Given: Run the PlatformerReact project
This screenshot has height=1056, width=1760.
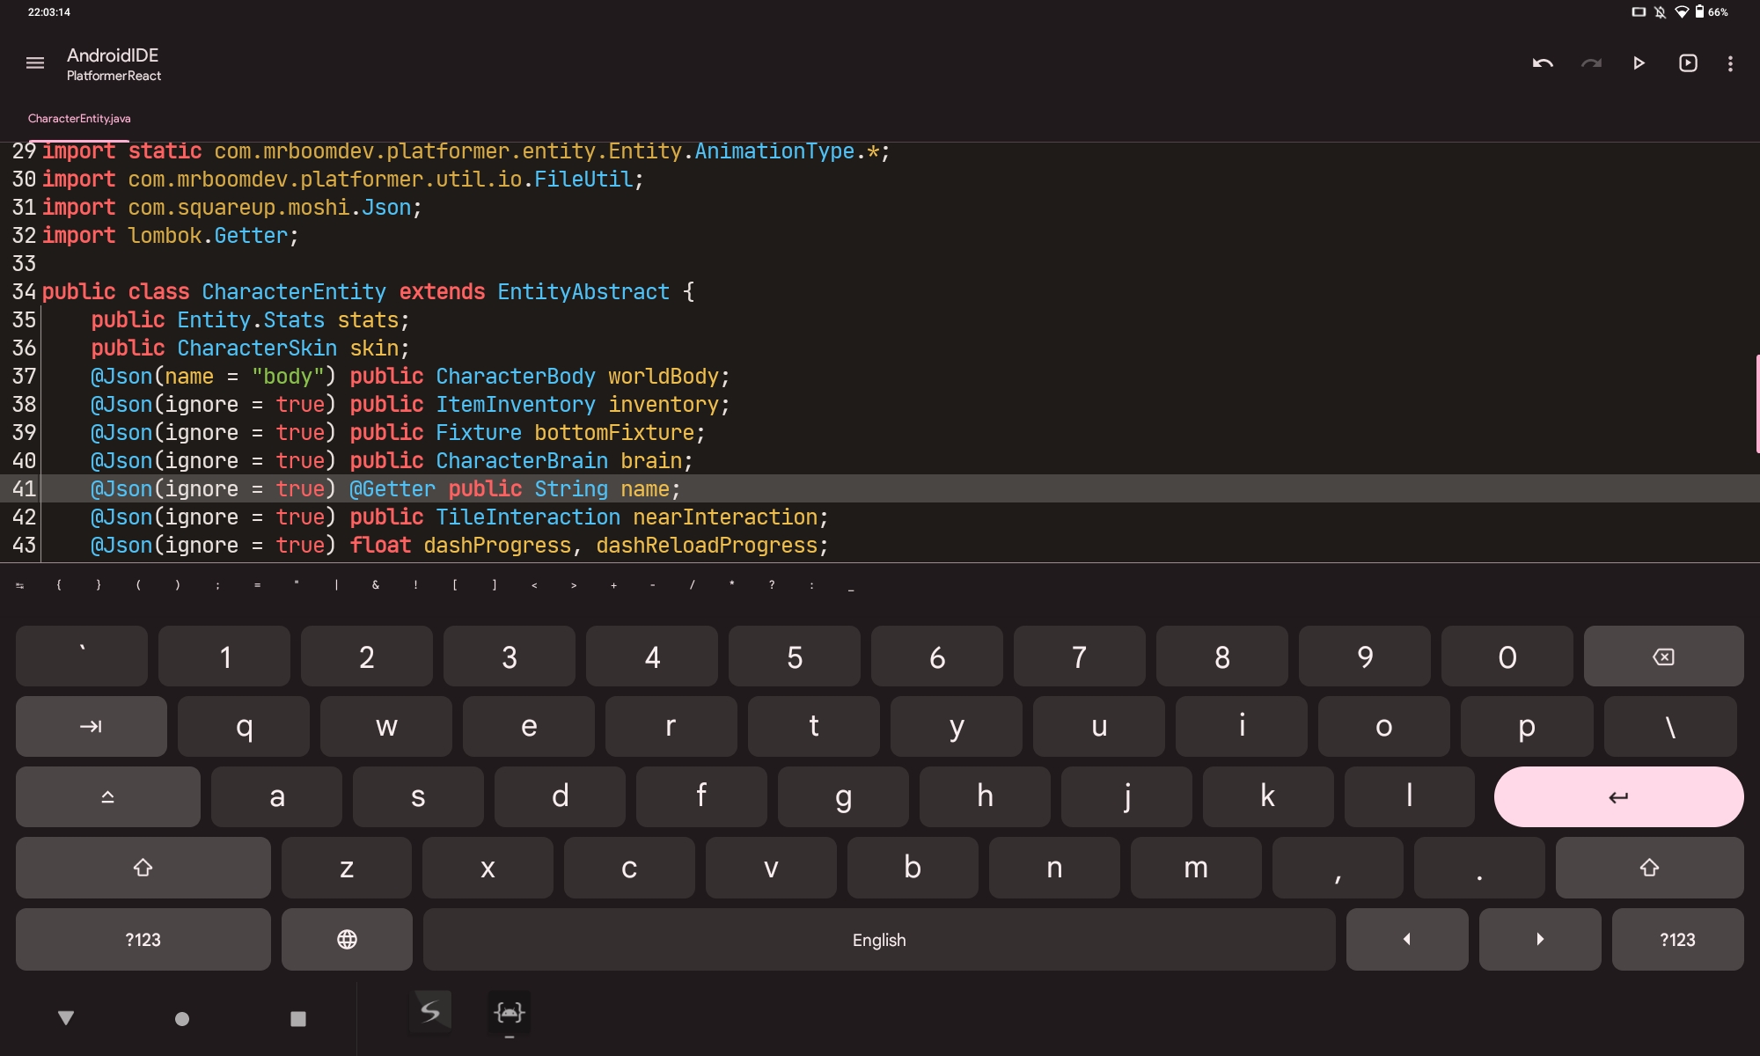Looking at the screenshot, I should coord(1639,63).
